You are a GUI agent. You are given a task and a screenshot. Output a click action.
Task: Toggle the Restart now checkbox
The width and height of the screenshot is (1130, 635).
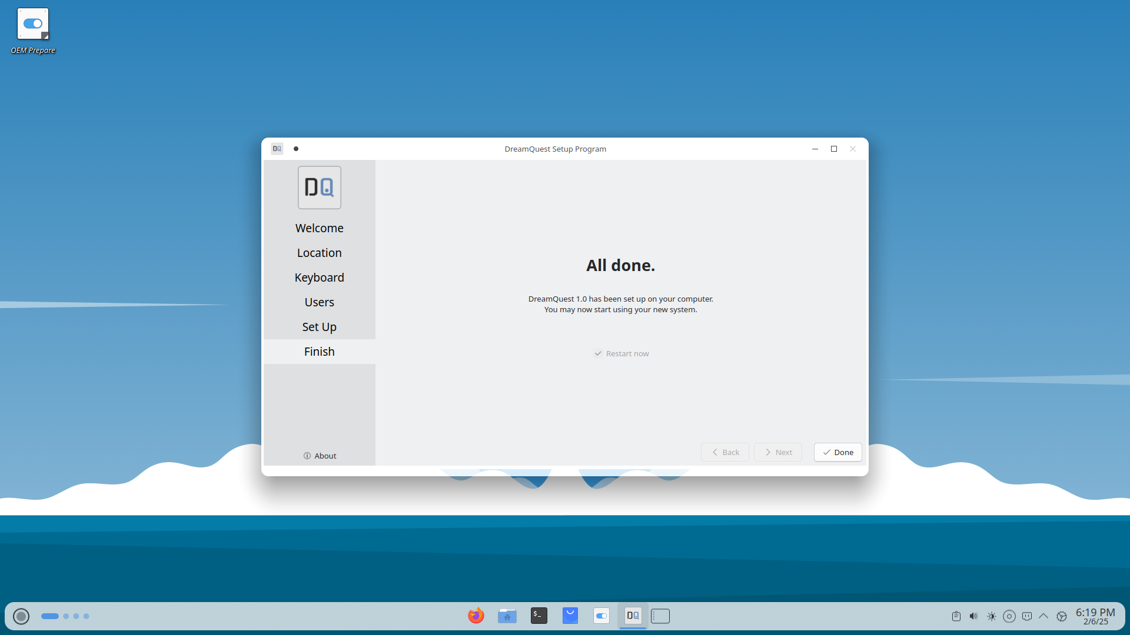[x=598, y=353]
